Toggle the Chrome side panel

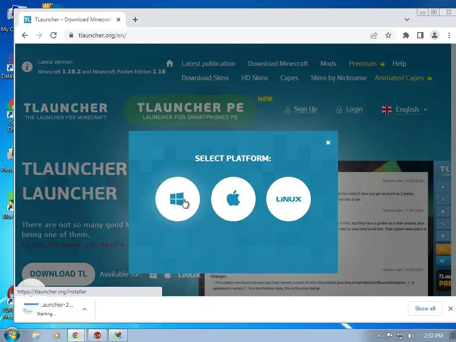point(420,35)
